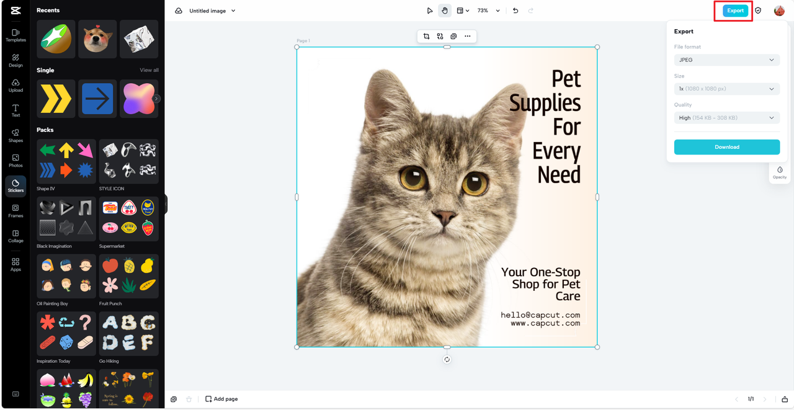Undo the last action
The width and height of the screenshot is (794, 410).
[x=515, y=11]
